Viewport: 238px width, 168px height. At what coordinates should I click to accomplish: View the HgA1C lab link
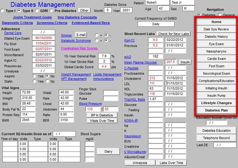pyautogui.click(x=129, y=40)
